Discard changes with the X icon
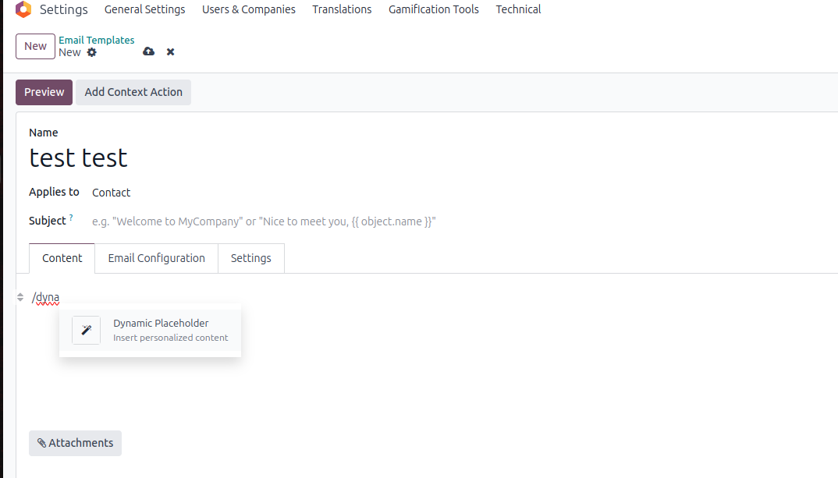The image size is (838, 478). pyautogui.click(x=170, y=51)
